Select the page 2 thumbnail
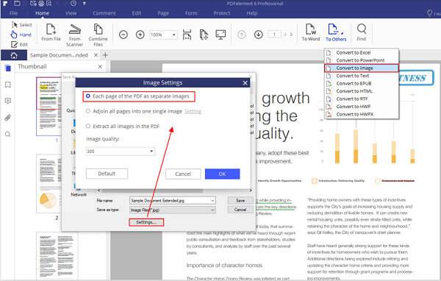 (49, 183)
